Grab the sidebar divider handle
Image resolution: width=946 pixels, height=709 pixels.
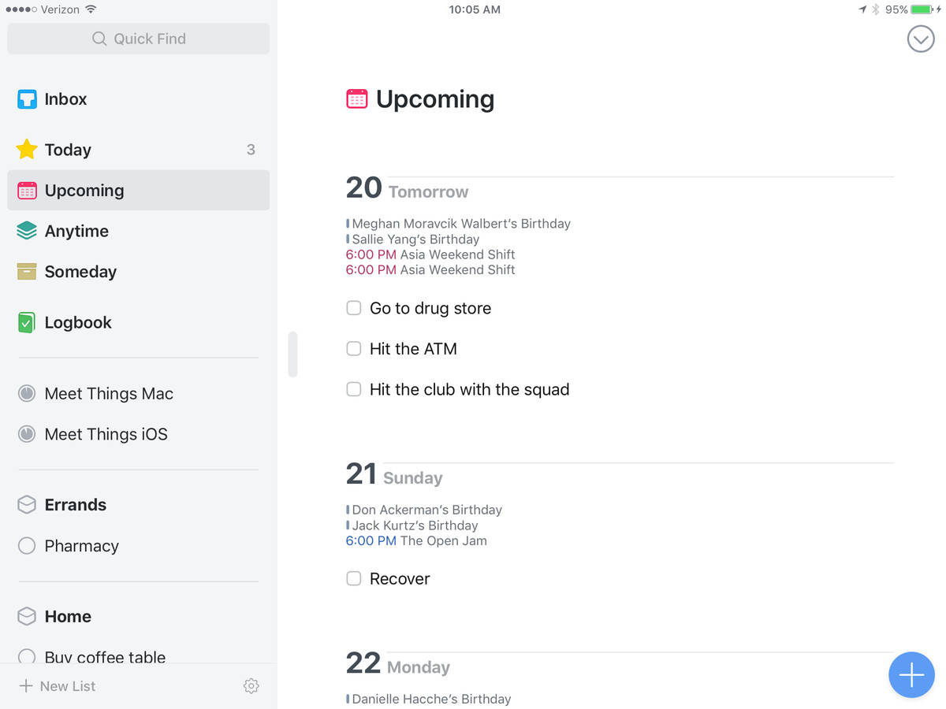click(x=292, y=354)
